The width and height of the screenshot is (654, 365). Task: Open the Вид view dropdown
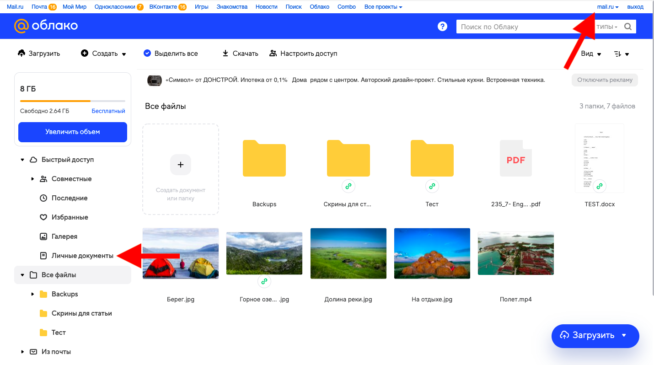(x=591, y=54)
